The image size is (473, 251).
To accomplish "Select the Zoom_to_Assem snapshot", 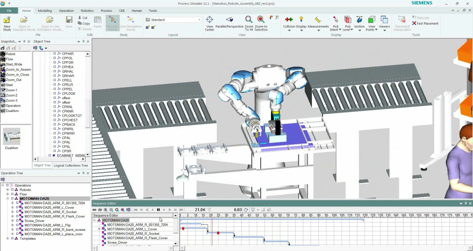I will [x=18, y=70].
